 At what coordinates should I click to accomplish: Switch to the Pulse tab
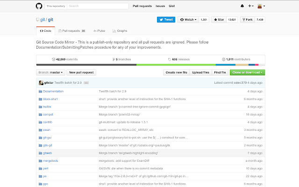[x=99, y=31]
